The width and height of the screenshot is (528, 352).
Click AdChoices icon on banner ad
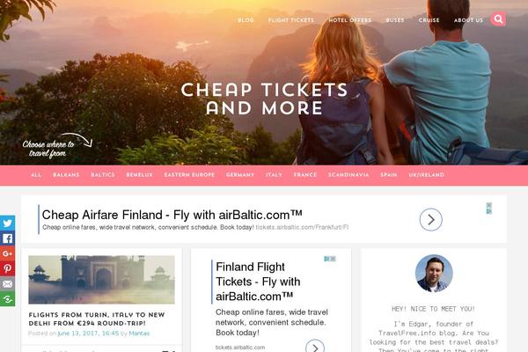[489, 209]
